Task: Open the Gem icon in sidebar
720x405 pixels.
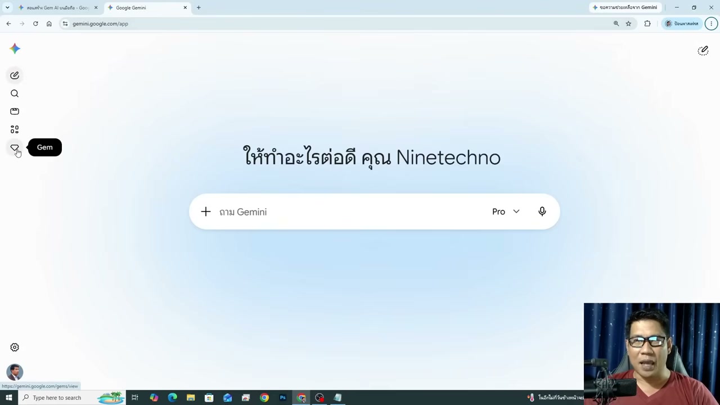Action: tap(15, 147)
